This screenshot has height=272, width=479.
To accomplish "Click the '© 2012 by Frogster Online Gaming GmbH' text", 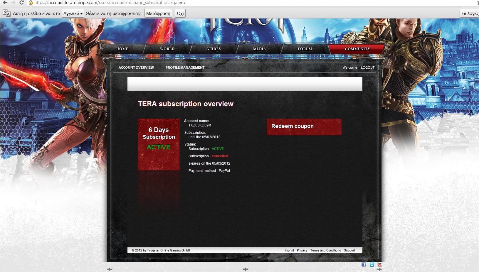I will (x=161, y=250).
